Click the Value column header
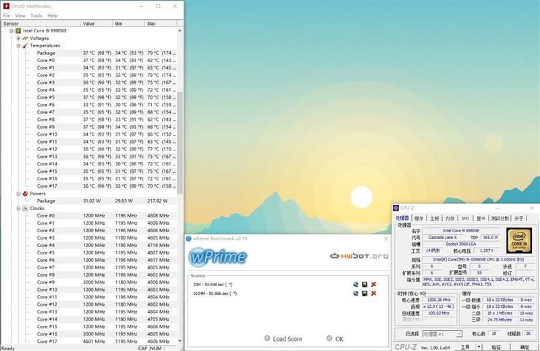 point(97,24)
